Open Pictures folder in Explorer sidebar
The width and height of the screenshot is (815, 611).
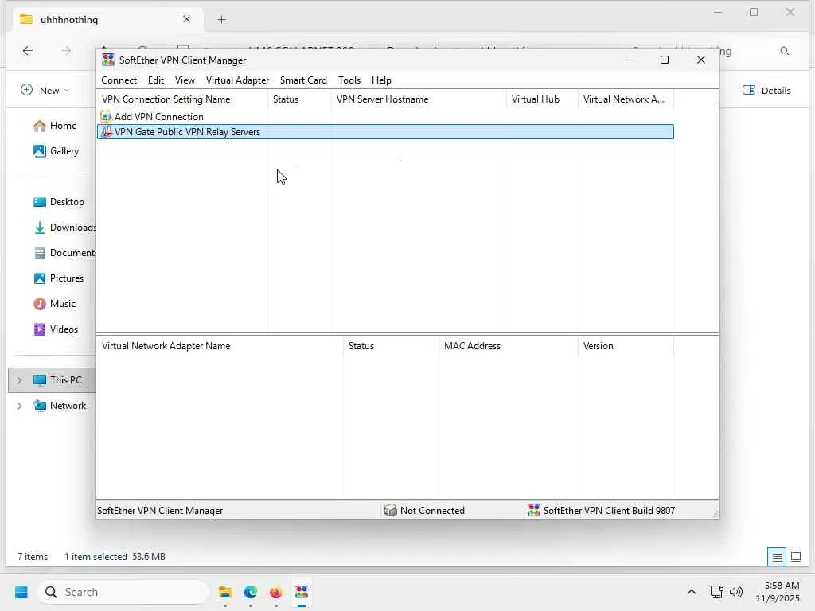[58, 278]
